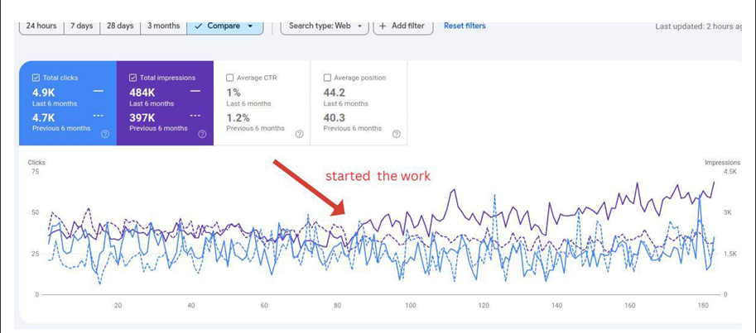Click the Total impressions 484K value
756x333 pixels.
pos(142,93)
